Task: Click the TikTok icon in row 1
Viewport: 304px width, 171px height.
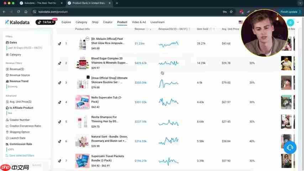Action: (60, 44)
